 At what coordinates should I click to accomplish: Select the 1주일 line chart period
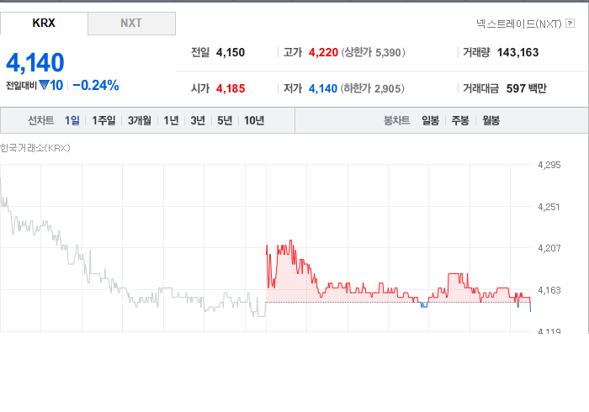(x=103, y=120)
